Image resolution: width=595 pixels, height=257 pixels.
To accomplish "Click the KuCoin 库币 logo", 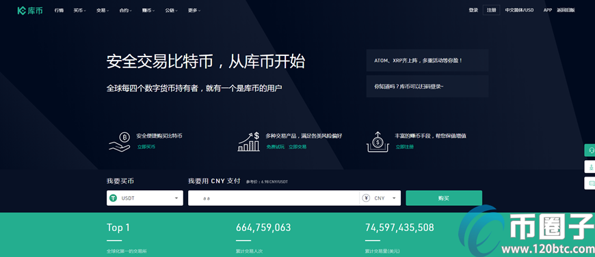I will coord(30,11).
